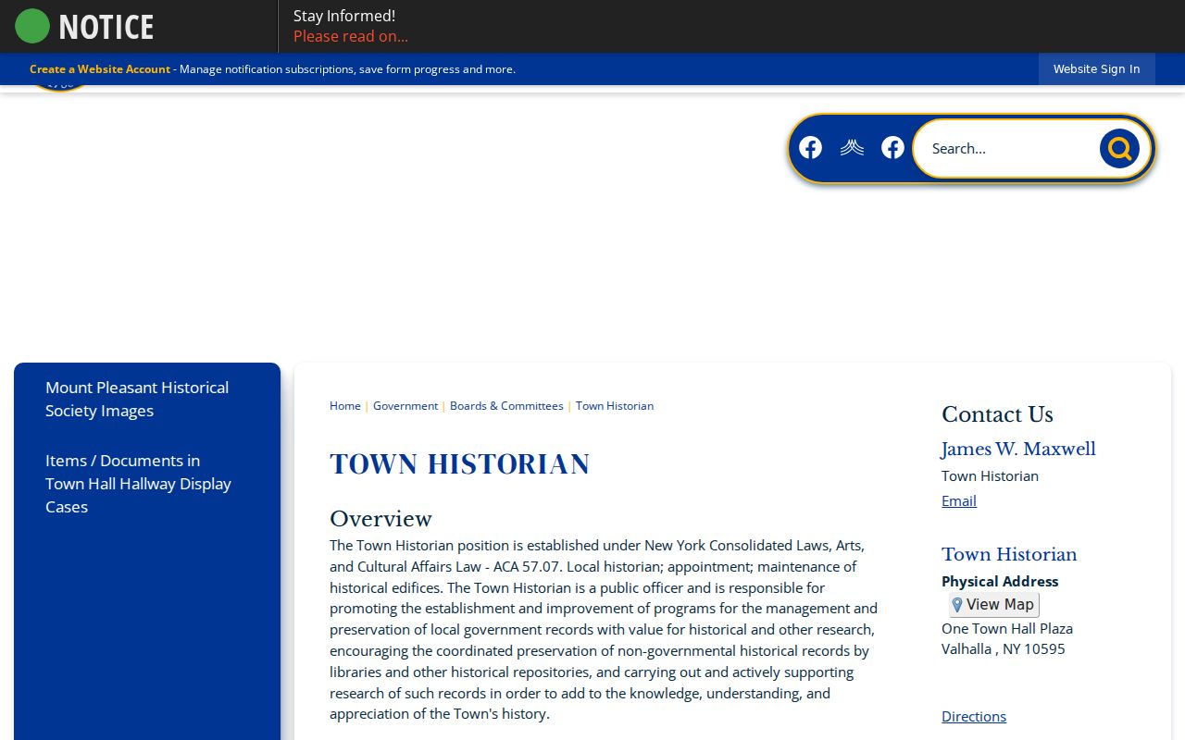
Task: Open Items / Documents in Town Hall Hallway Display Cases
Action: click(x=139, y=484)
